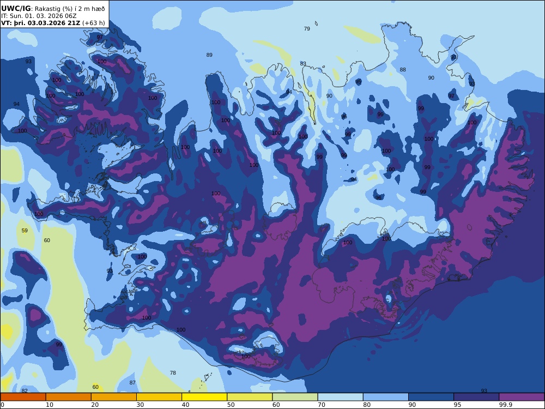Click the map humidity value '87'
The height and width of the screenshot is (409, 545).
point(132,383)
